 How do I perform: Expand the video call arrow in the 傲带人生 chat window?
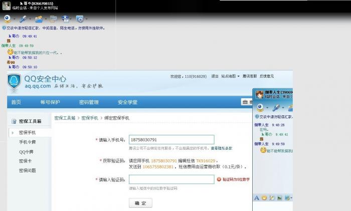tap(267, 108)
